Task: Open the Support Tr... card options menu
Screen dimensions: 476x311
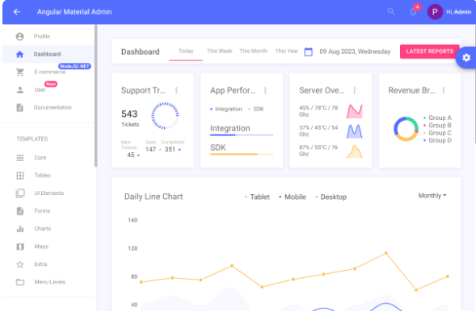Action: tap(176, 90)
